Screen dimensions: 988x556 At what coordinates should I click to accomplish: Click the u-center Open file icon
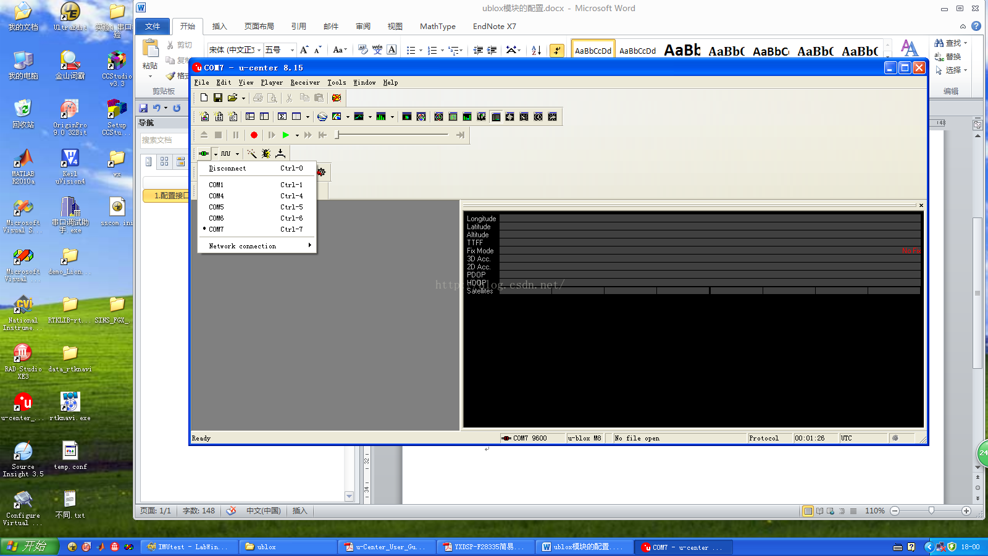pyautogui.click(x=232, y=98)
